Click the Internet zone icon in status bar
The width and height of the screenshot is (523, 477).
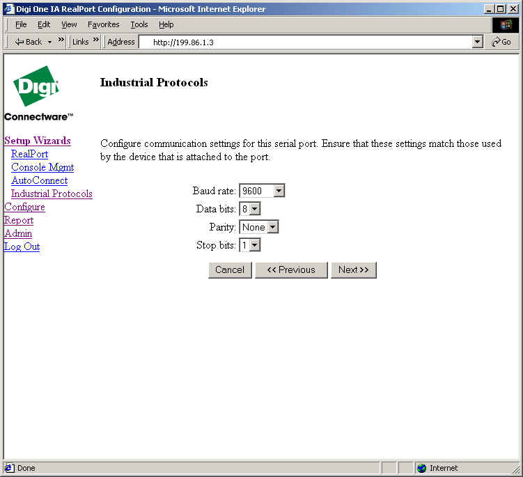click(x=421, y=468)
